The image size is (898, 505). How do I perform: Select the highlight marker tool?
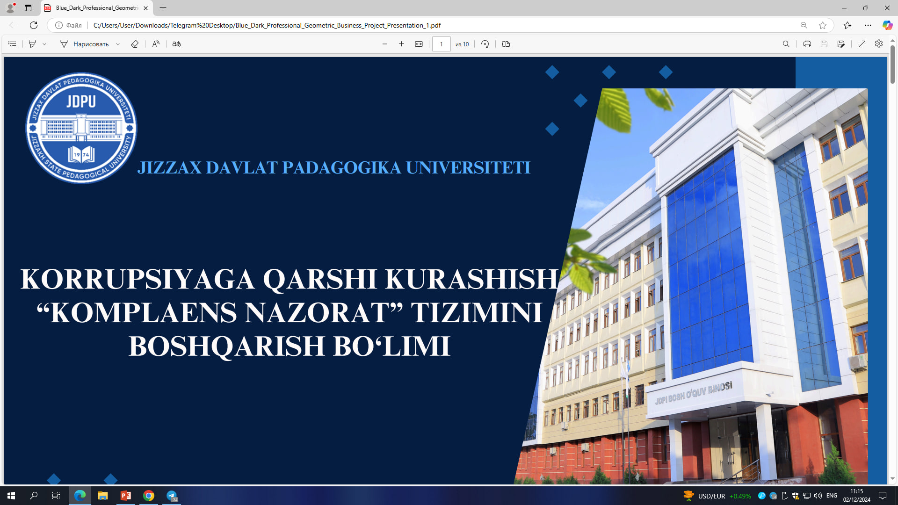click(x=32, y=44)
